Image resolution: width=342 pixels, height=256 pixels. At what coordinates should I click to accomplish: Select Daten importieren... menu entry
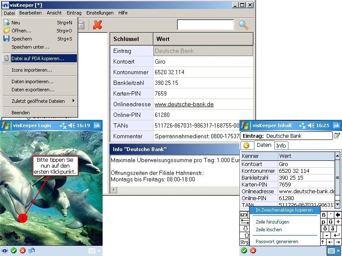[40, 81]
